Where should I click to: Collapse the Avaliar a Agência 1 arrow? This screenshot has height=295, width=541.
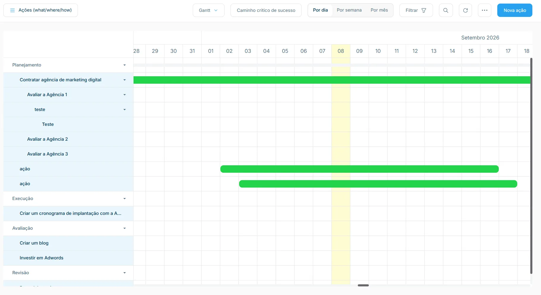click(x=125, y=95)
